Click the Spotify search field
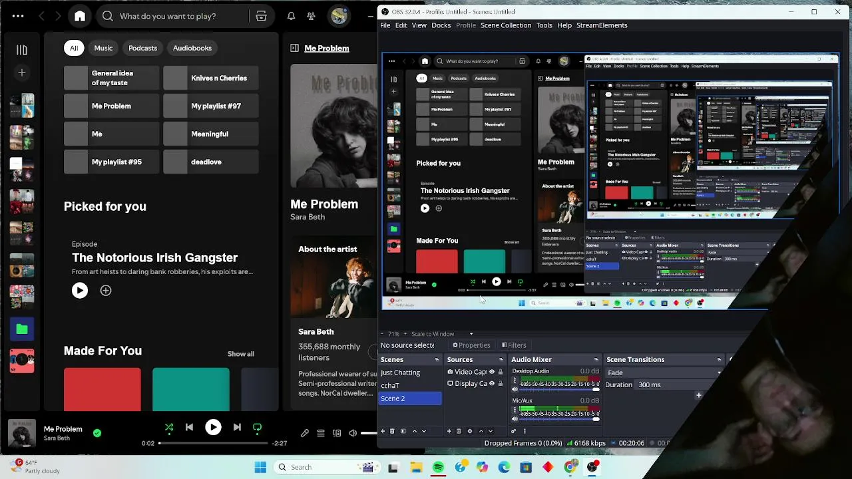 (173, 16)
